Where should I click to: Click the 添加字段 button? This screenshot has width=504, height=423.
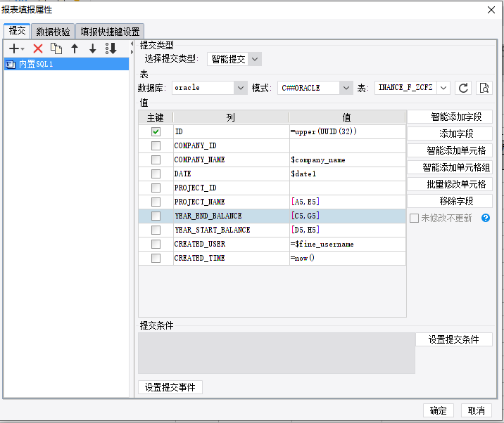(x=450, y=134)
